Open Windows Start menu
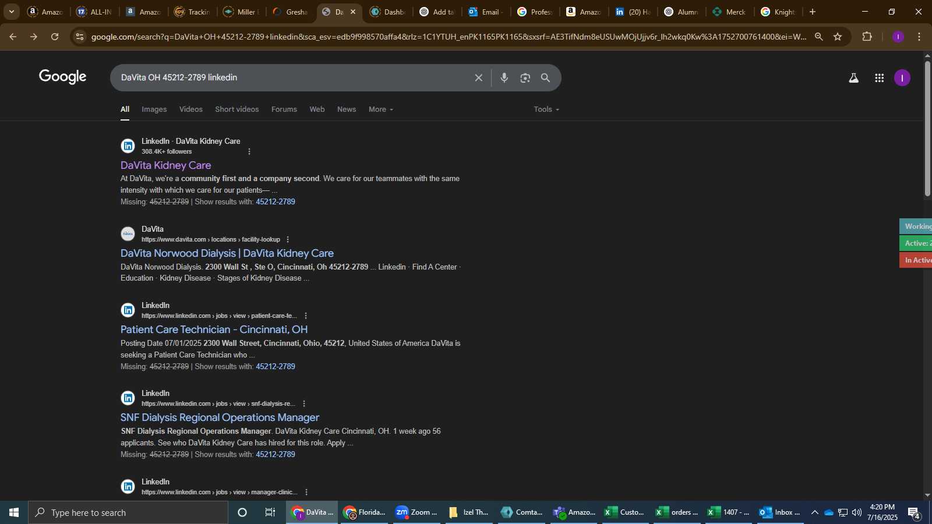Viewport: 932px width, 524px height. click(x=14, y=513)
